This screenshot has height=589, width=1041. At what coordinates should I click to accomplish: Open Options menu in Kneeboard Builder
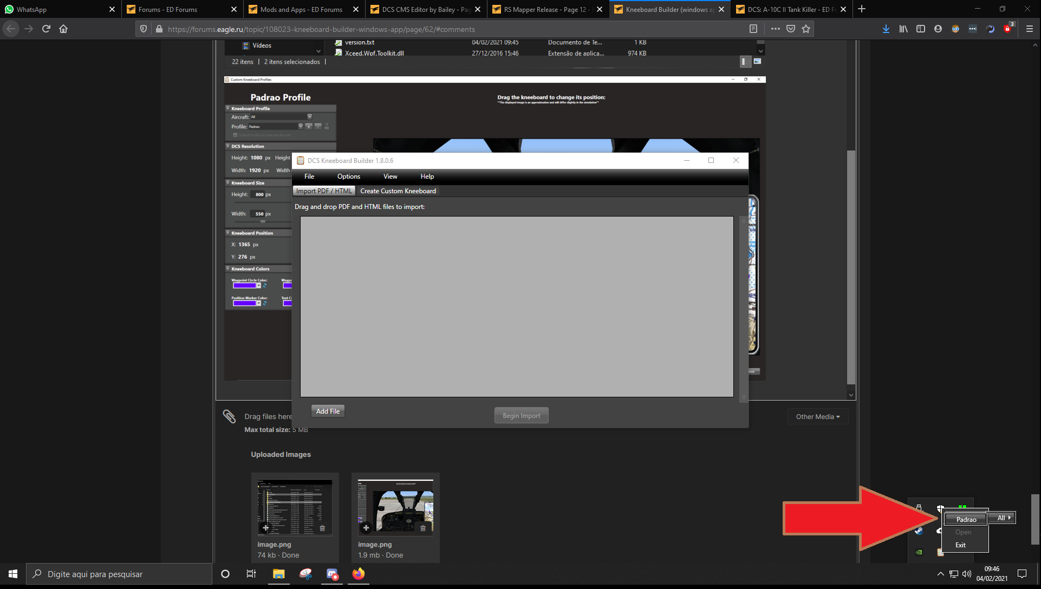[x=349, y=176]
